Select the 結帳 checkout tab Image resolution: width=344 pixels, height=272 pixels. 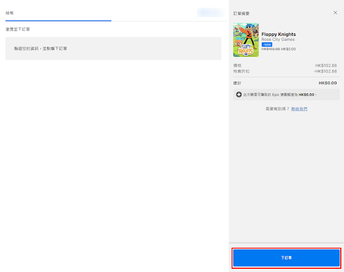(x=10, y=13)
